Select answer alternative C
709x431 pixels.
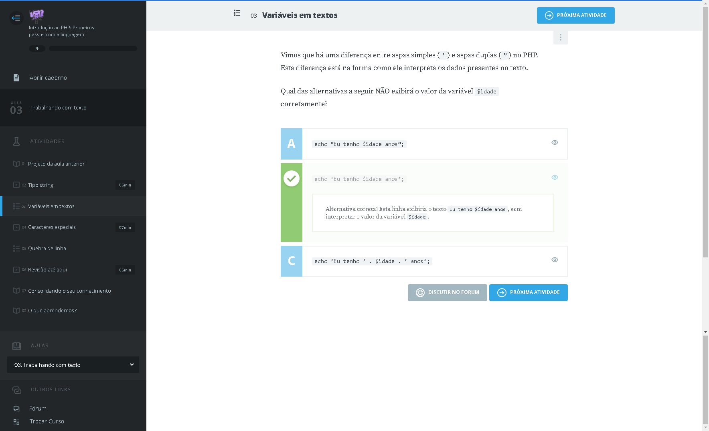coord(292,261)
